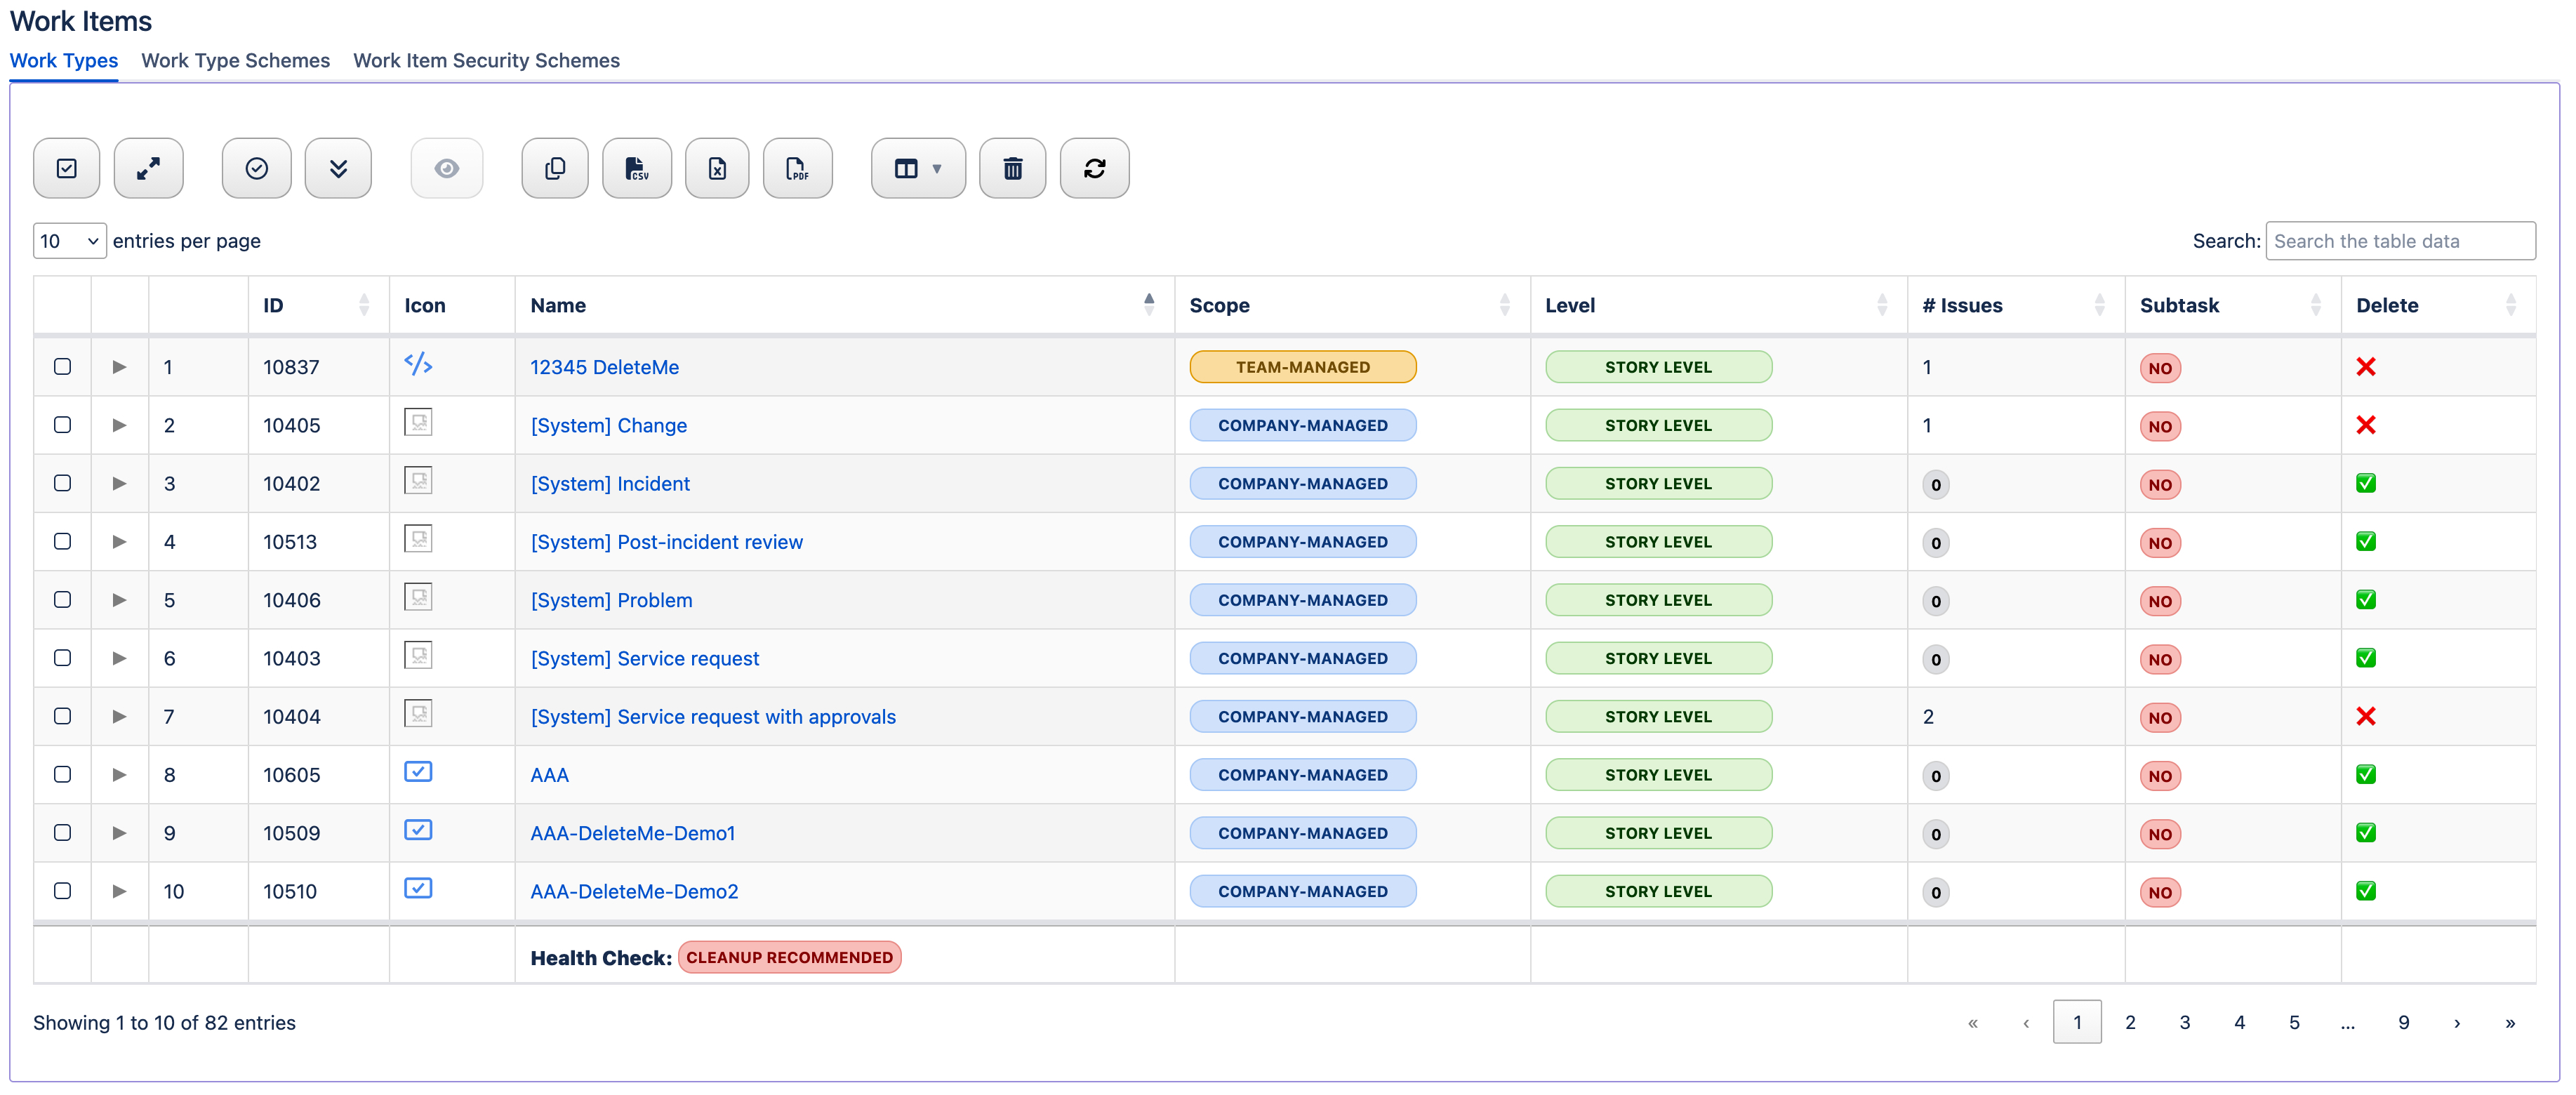
Task: Expand details for [System] Incident row
Action: (x=119, y=484)
